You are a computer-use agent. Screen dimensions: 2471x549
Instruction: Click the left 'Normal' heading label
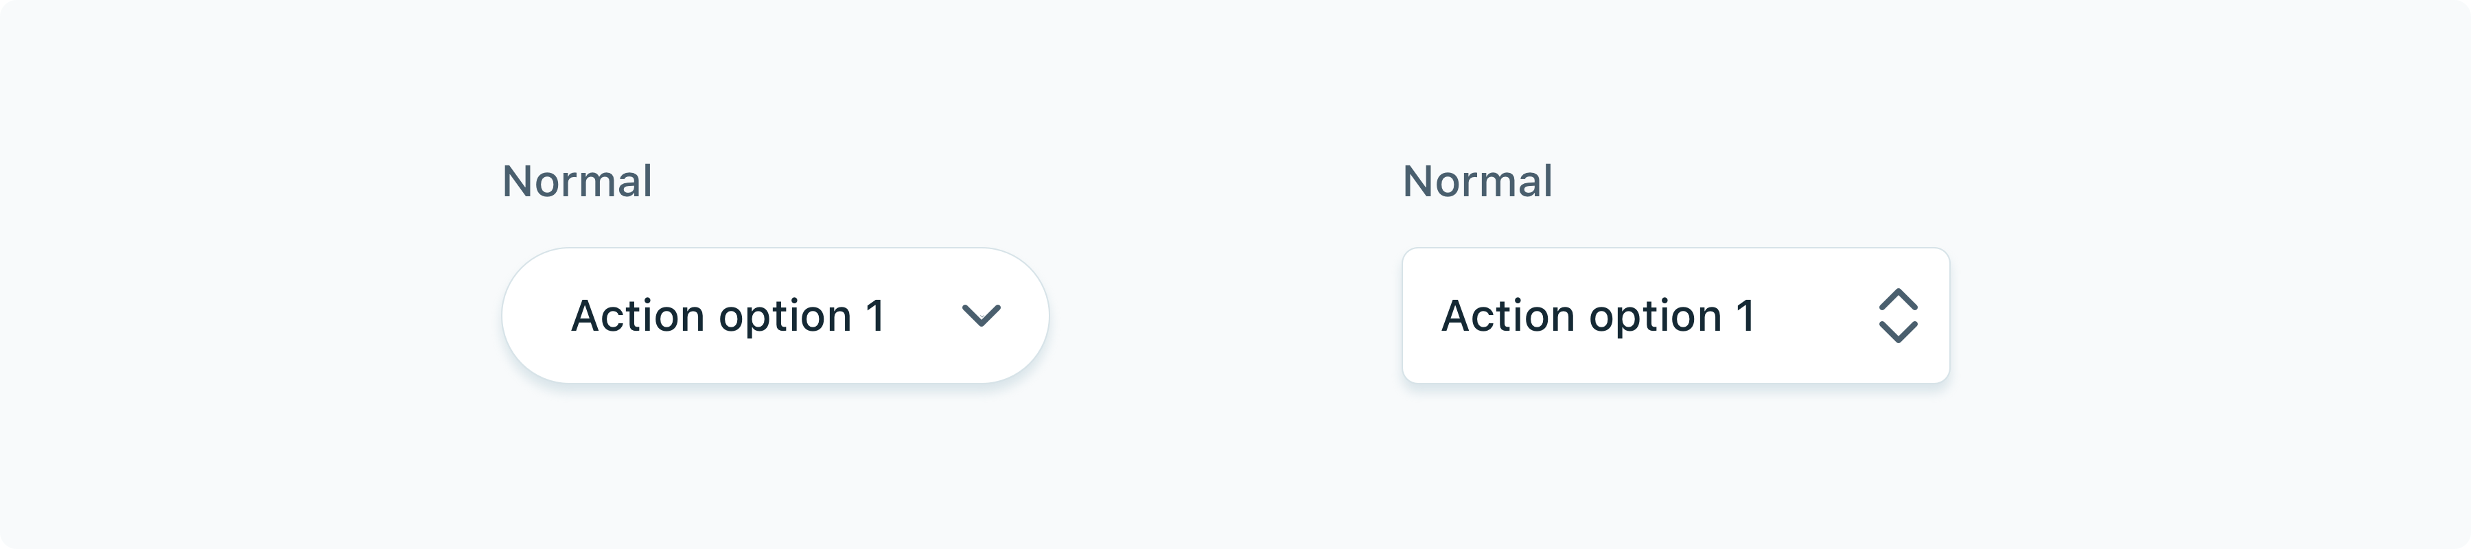[579, 180]
